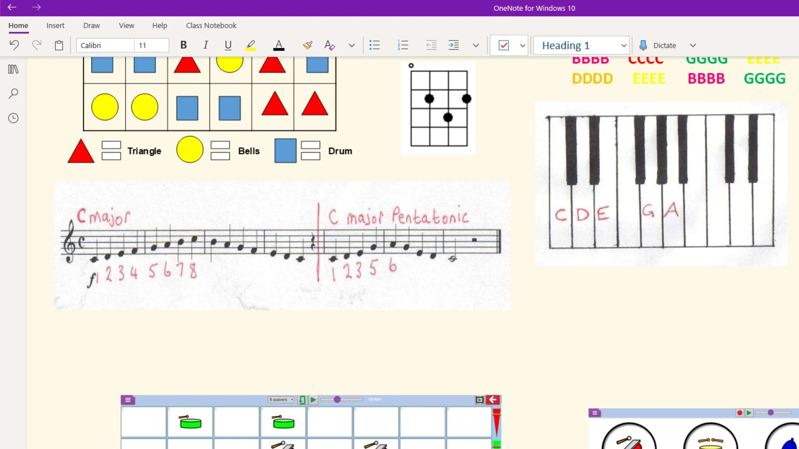Undo the last action
Image resolution: width=799 pixels, height=449 pixels.
pos(14,46)
